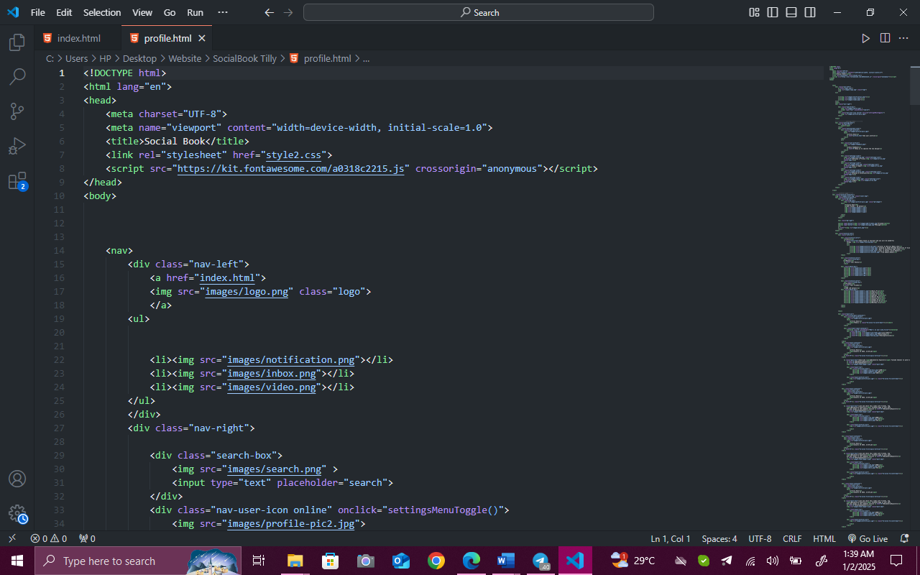The width and height of the screenshot is (920, 575).
Task: Click the command center Search box
Action: (x=479, y=12)
